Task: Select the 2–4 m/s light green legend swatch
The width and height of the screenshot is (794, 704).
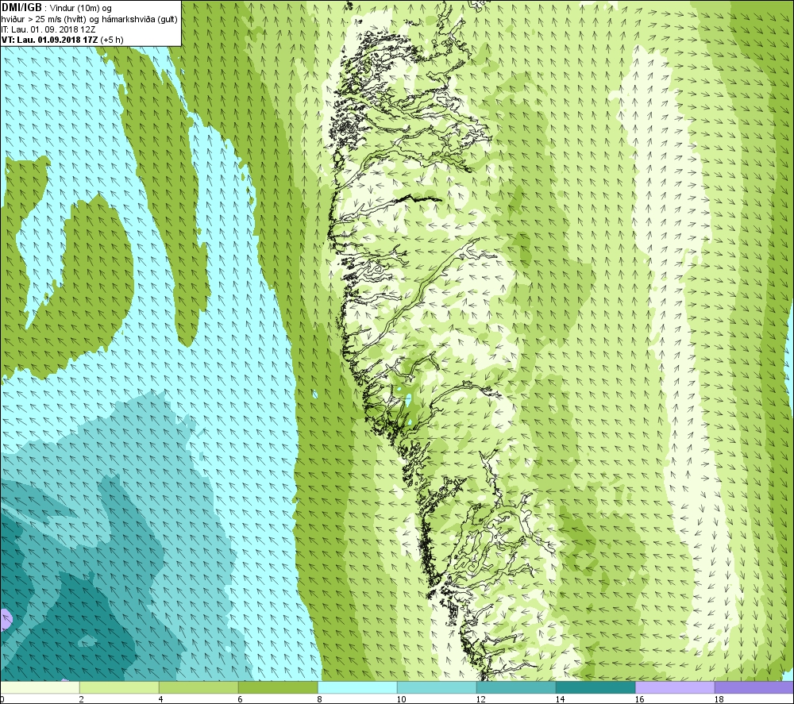Action: [120, 687]
